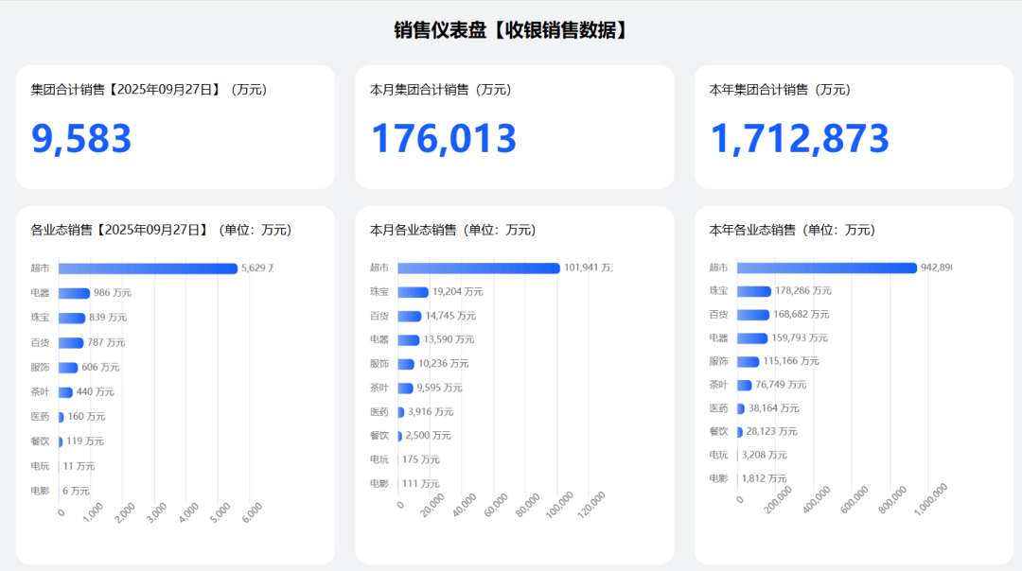This screenshot has width=1022, height=571.
Task: Select the 服饰 bar labeled 606 万元
Action: click(x=68, y=367)
